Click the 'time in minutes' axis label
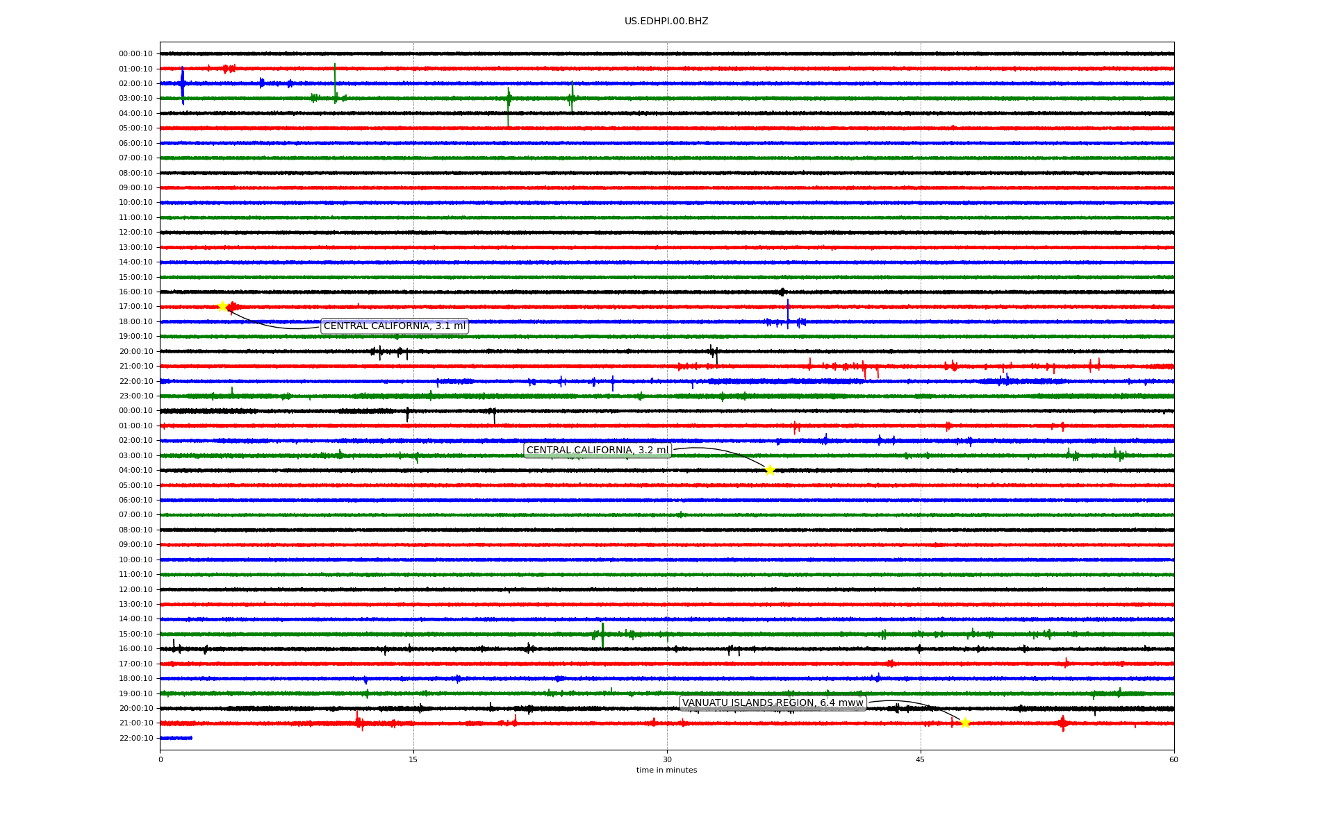Viewport: 1334px width, 833px height. point(666,770)
